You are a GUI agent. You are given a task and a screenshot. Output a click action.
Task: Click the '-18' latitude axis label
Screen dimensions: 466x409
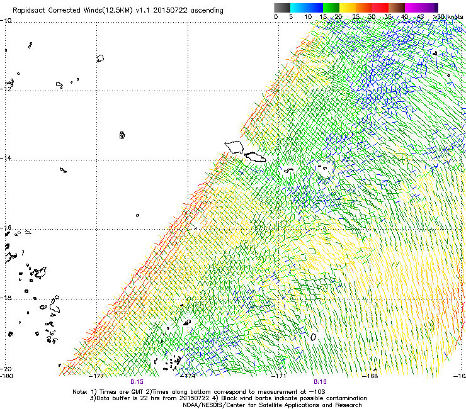coord(6,298)
